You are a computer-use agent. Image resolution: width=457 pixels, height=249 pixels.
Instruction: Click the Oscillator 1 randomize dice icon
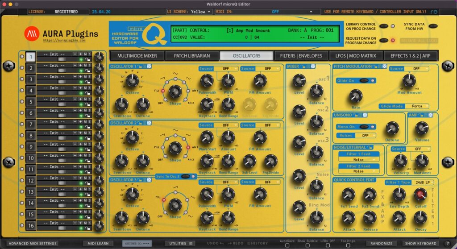(149, 66)
